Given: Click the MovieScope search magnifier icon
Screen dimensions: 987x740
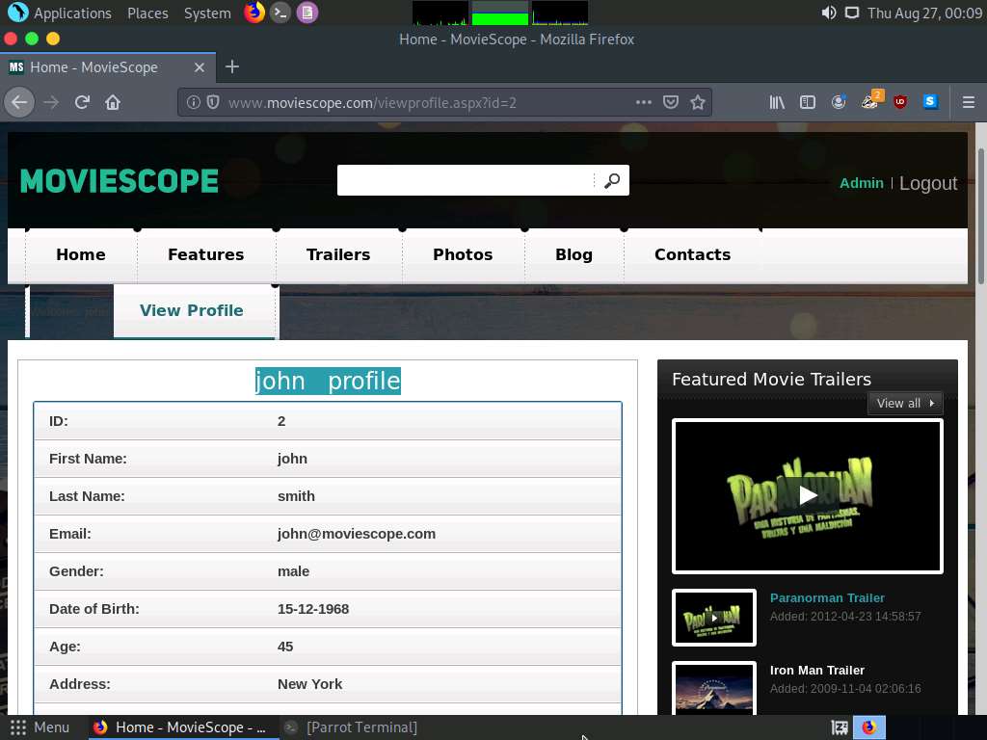Looking at the screenshot, I should tap(613, 179).
